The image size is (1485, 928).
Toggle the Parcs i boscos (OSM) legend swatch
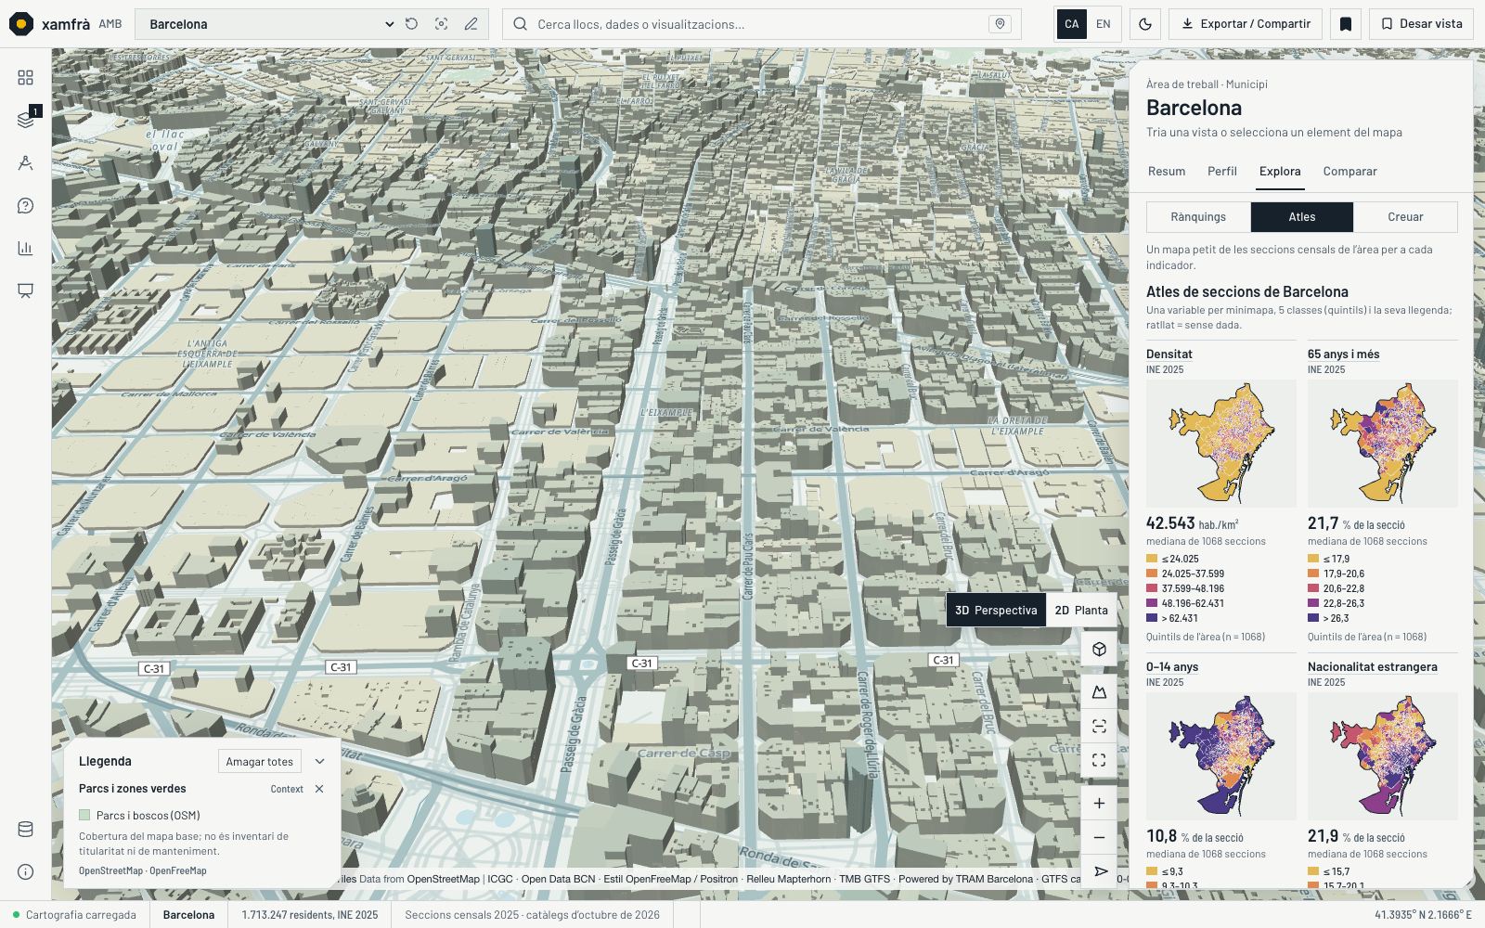pyautogui.click(x=84, y=816)
